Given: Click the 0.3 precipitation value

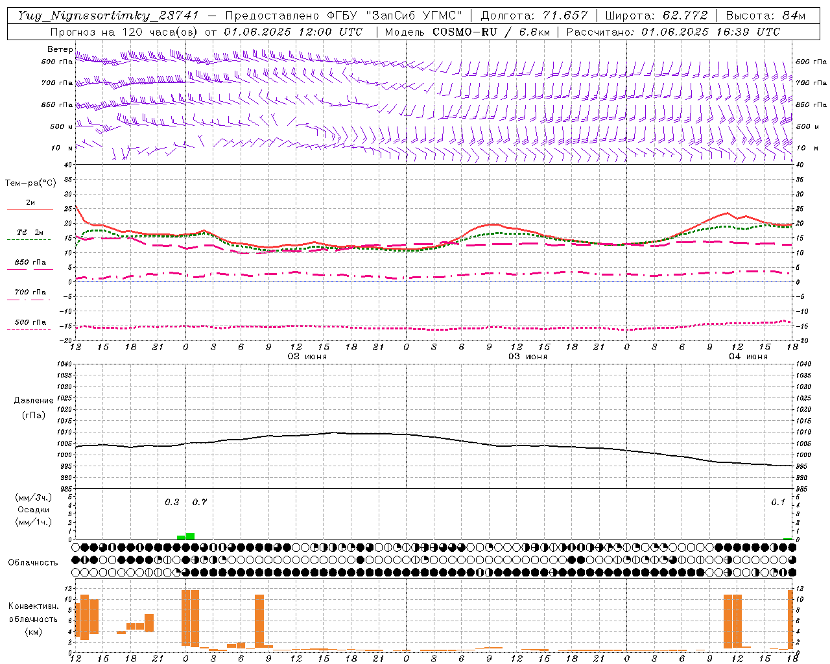Looking at the screenshot, I should coord(172,502).
